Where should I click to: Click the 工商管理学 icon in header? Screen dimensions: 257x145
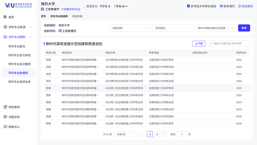42,9
